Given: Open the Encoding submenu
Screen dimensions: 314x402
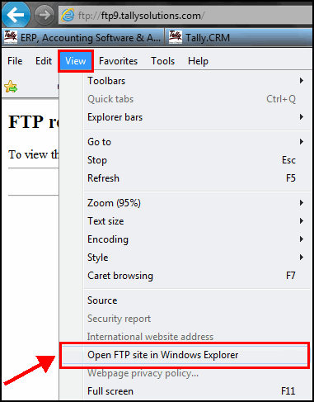Looking at the screenshot, I should click(x=196, y=239).
